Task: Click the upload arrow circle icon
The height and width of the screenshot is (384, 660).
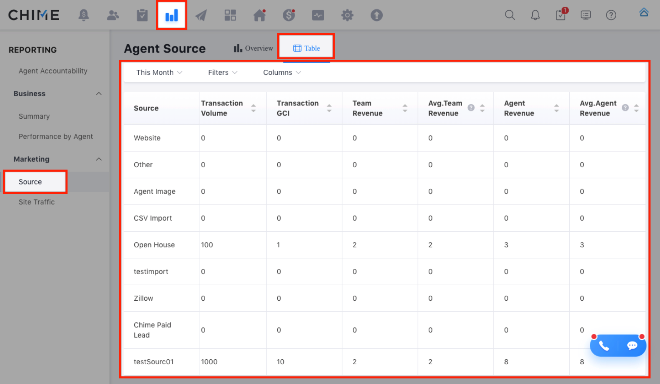Action: (x=377, y=15)
